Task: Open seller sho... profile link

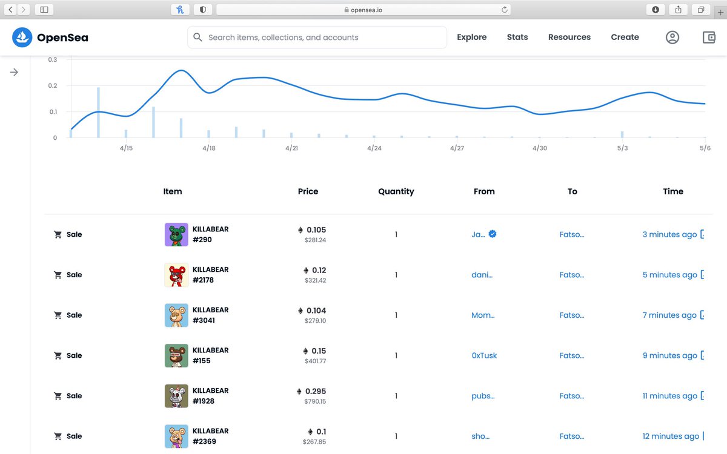Action: pos(480,436)
